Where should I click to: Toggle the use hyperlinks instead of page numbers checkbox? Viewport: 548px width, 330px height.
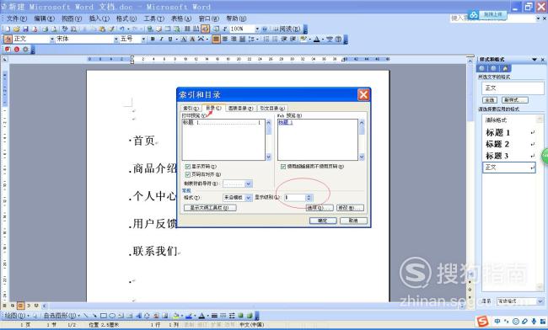pos(282,167)
